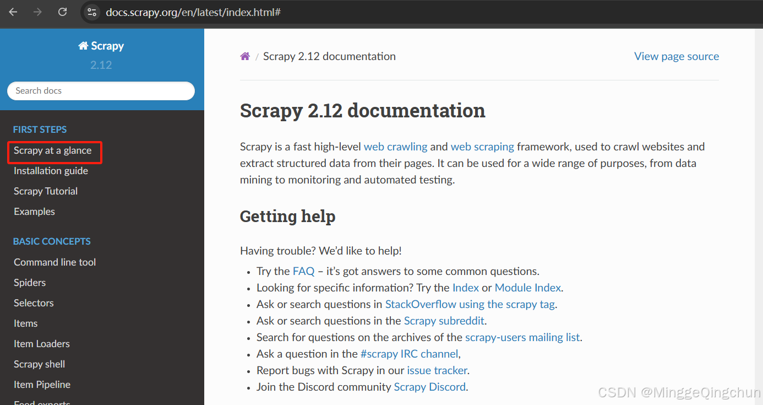
Task: Open the issue tracker link
Action: click(x=437, y=370)
